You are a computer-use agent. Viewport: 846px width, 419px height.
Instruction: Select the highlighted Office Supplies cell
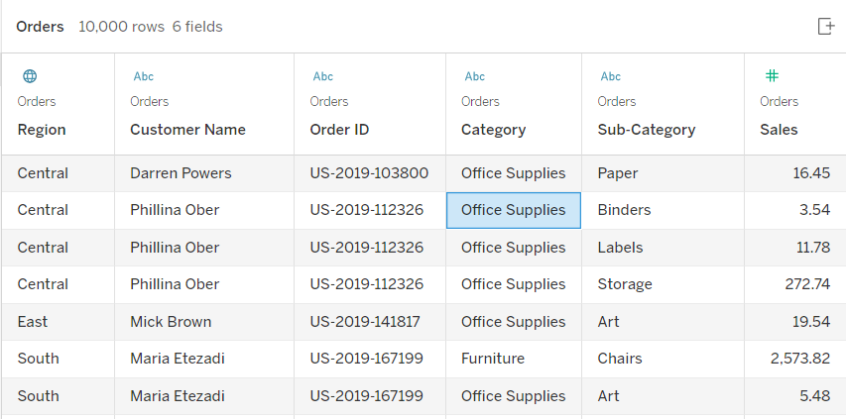point(514,210)
